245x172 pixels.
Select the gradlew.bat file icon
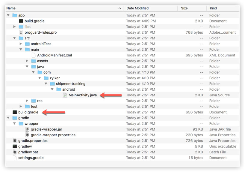tap(15, 152)
